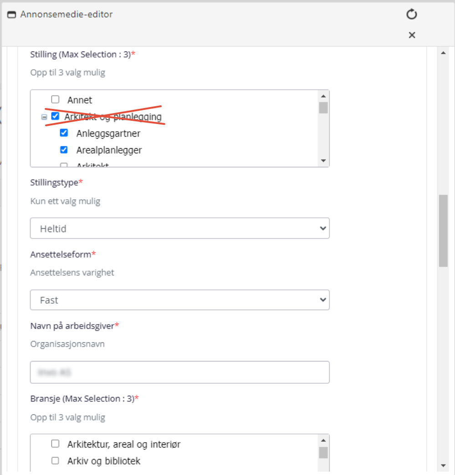The image size is (455, 475).
Task: Uncheck the Anleggsgartner checkbox
Action: tap(64, 133)
